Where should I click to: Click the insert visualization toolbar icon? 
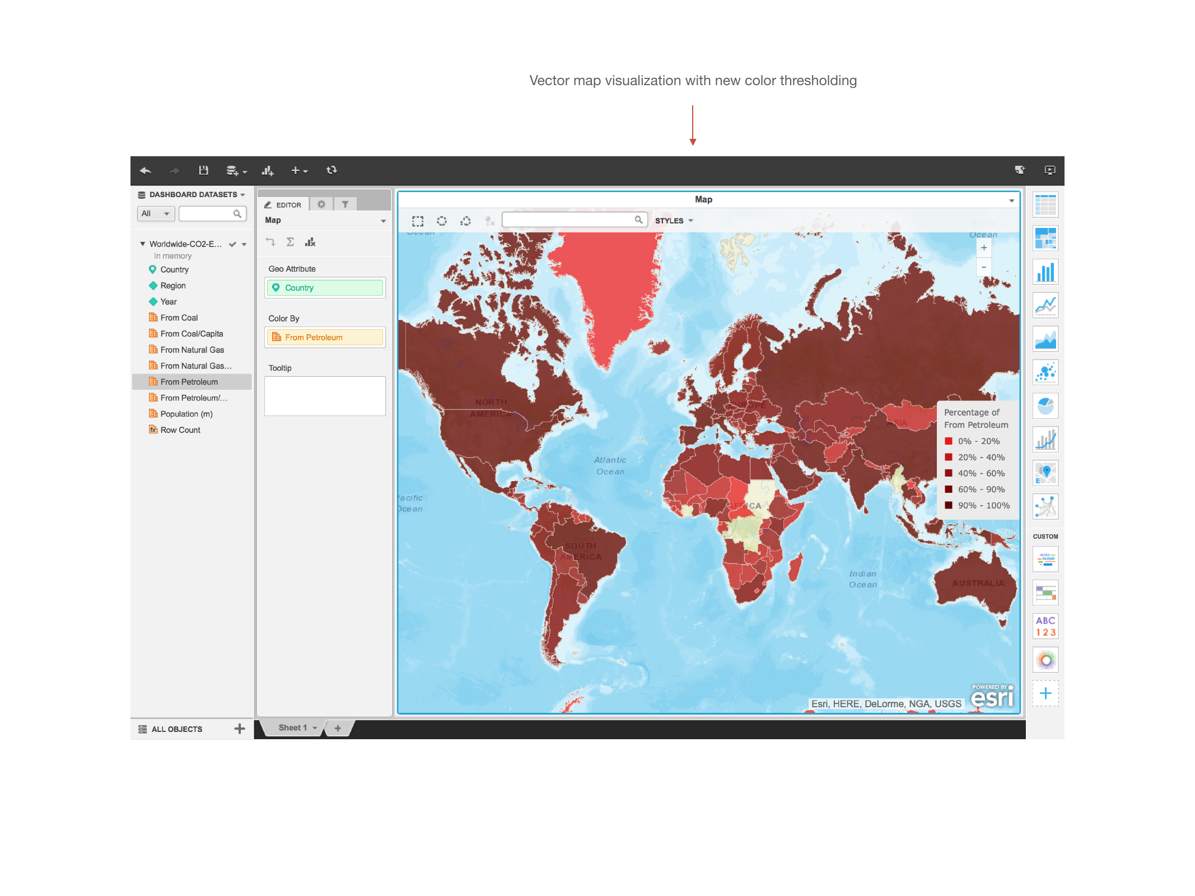coord(268,171)
